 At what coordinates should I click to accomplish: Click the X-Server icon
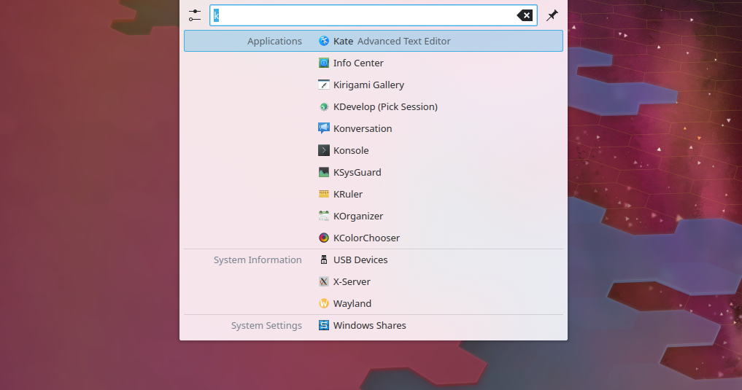(324, 281)
